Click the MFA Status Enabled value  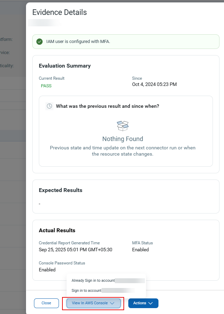[x=140, y=250]
